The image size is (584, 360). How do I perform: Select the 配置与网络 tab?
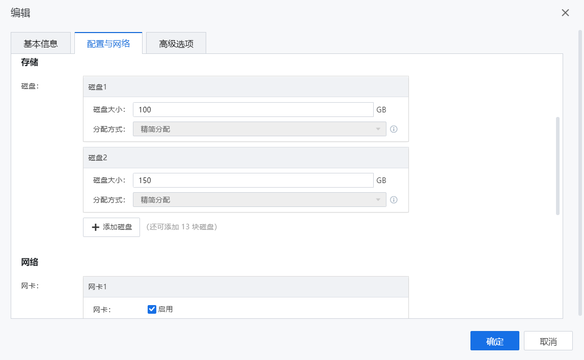coord(108,44)
